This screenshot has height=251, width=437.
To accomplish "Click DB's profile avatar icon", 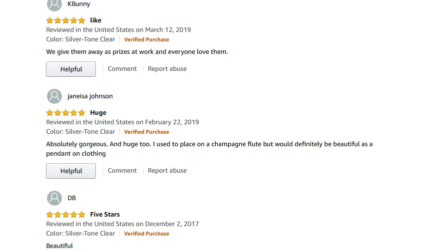I will click(54, 198).
